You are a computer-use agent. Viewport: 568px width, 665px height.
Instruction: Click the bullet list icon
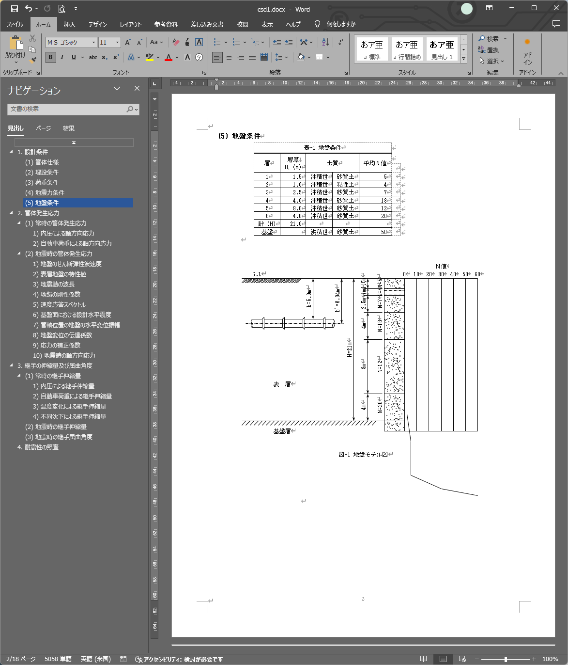pos(217,42)
